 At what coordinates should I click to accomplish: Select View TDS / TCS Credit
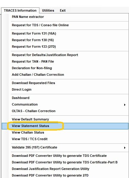point(65,139)
